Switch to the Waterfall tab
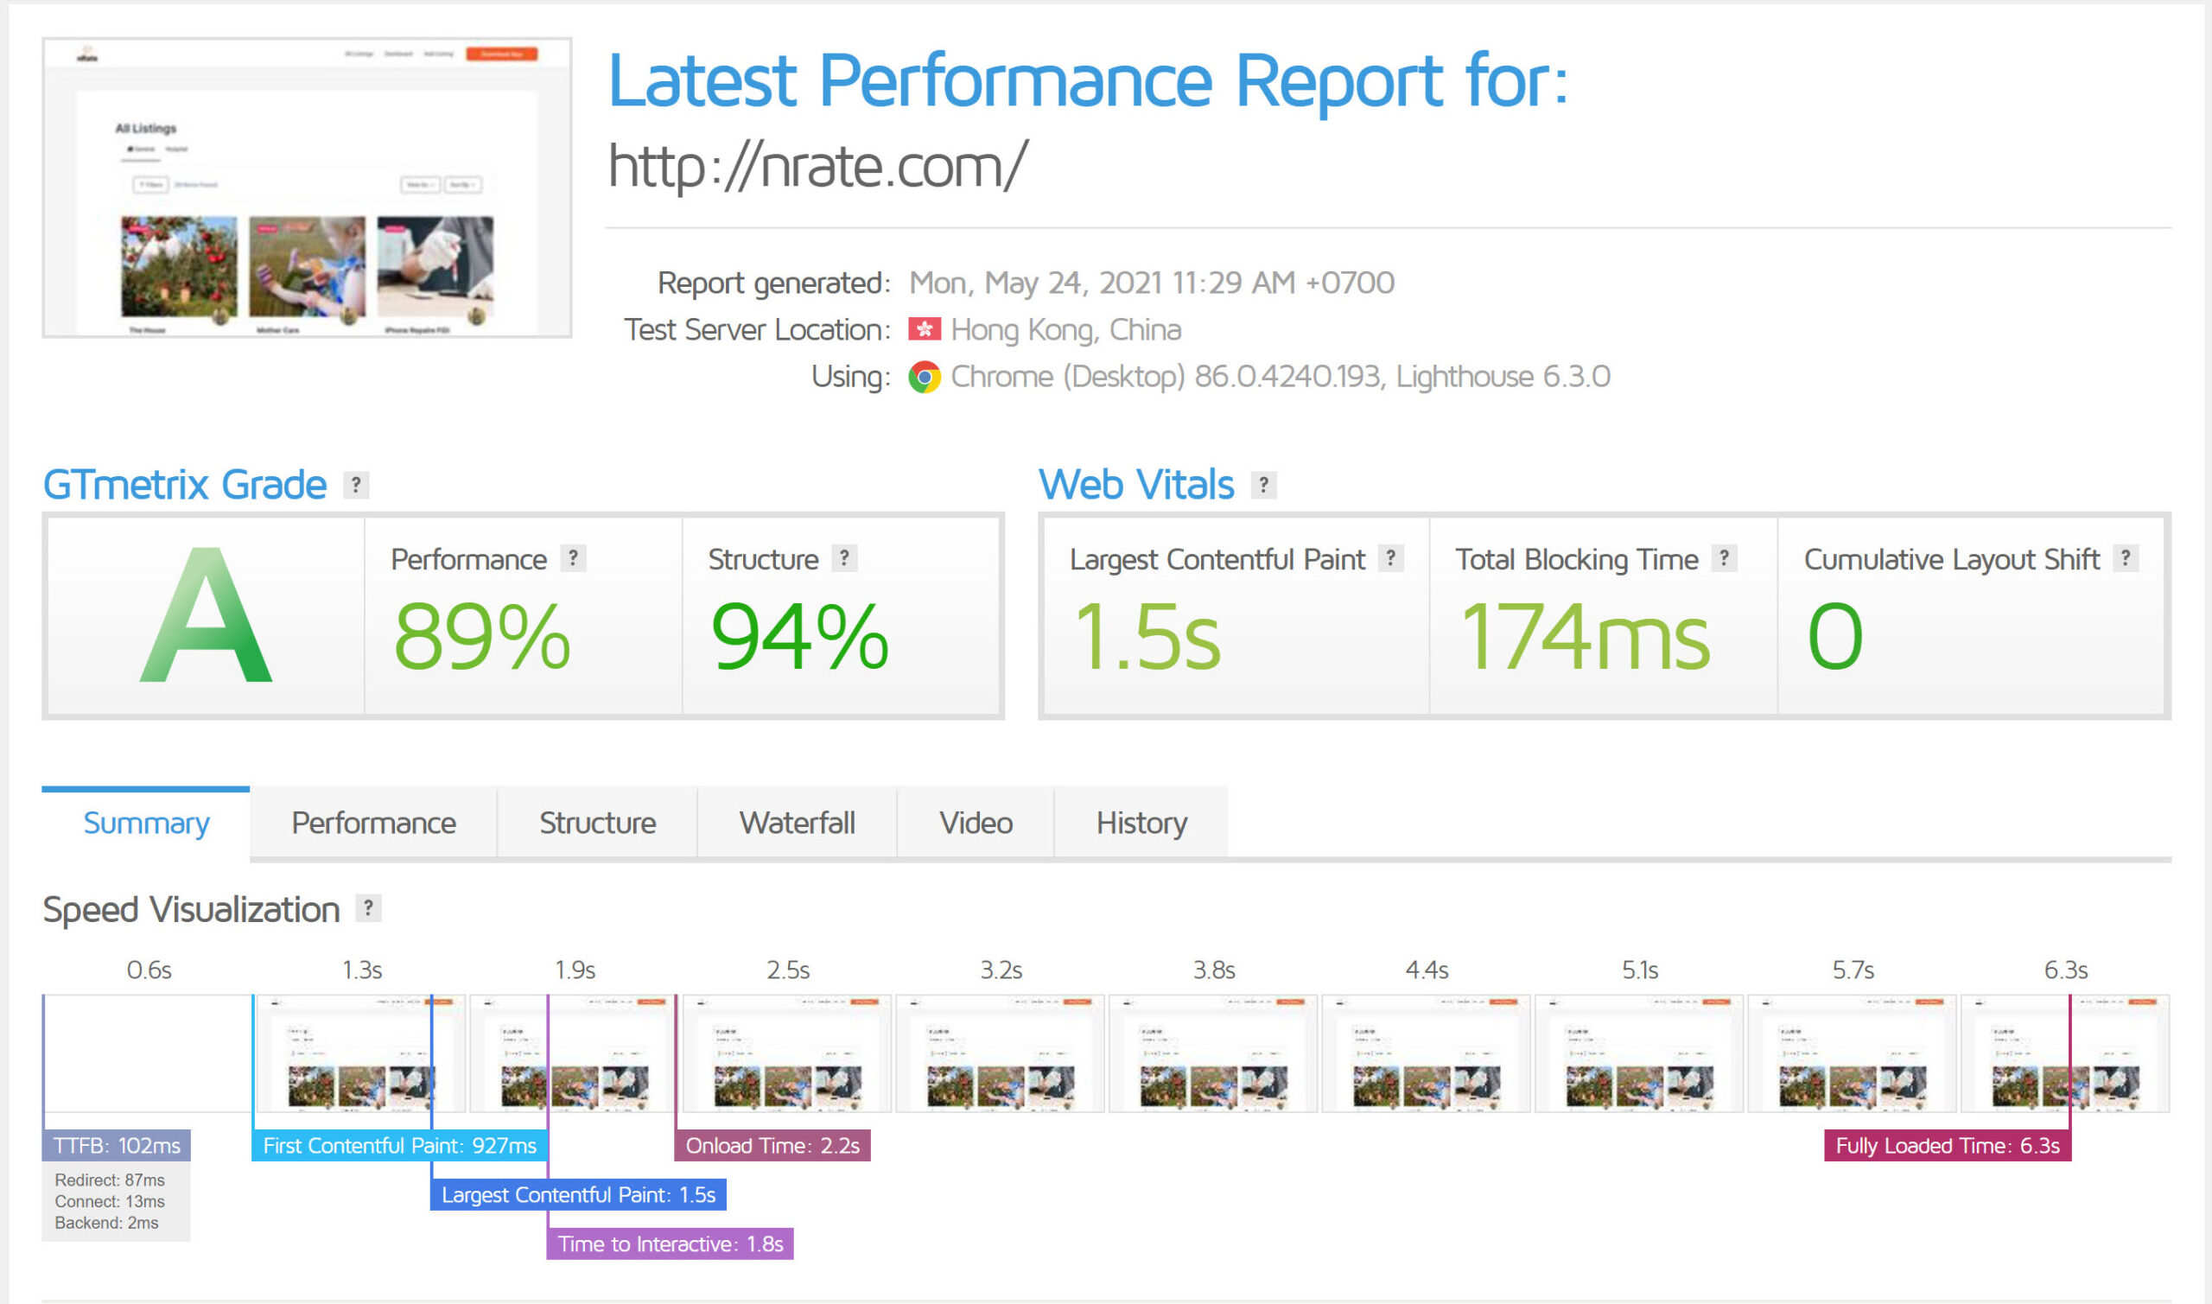Screen dimensions: 2212x1304 [797, 823]
